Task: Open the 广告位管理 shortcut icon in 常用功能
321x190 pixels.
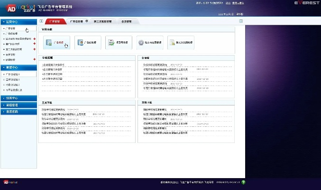Action: tap(88, 43)
